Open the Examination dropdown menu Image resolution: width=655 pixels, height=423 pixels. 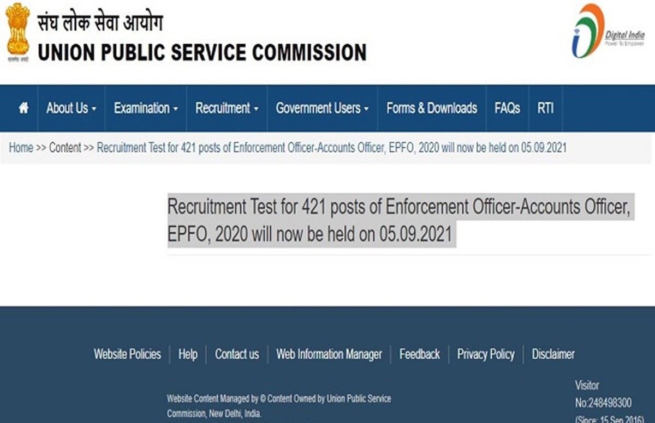(x=146, y=108)
